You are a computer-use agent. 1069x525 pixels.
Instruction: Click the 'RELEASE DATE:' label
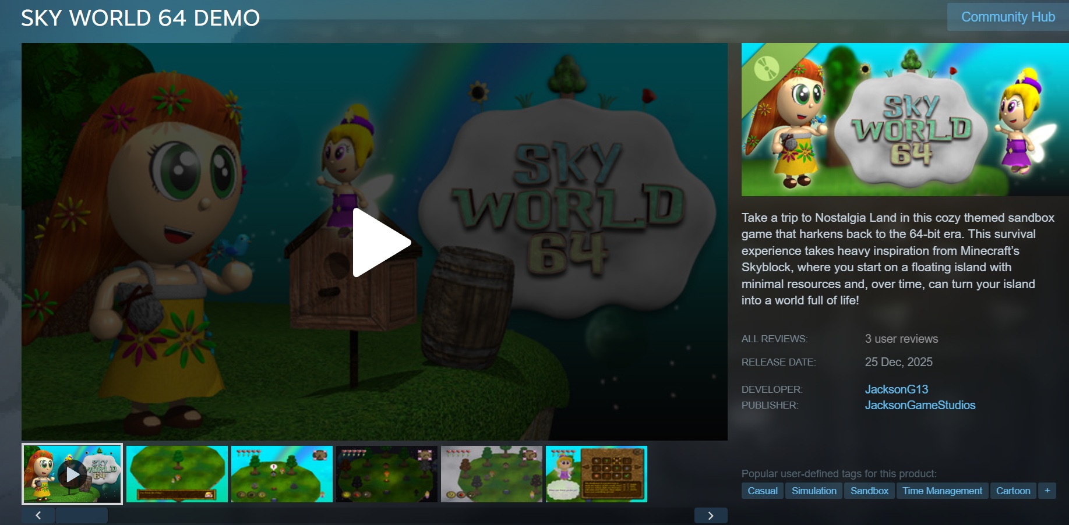778,362
